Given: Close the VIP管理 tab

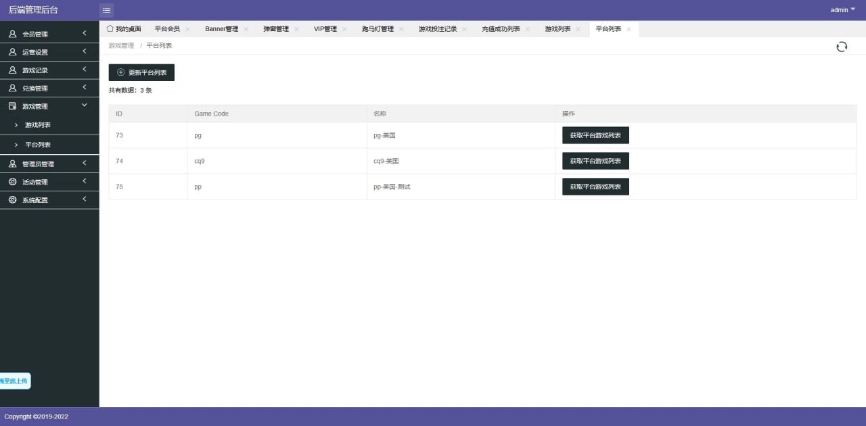Looking at the screenshot, I should [x=345, y=28].
